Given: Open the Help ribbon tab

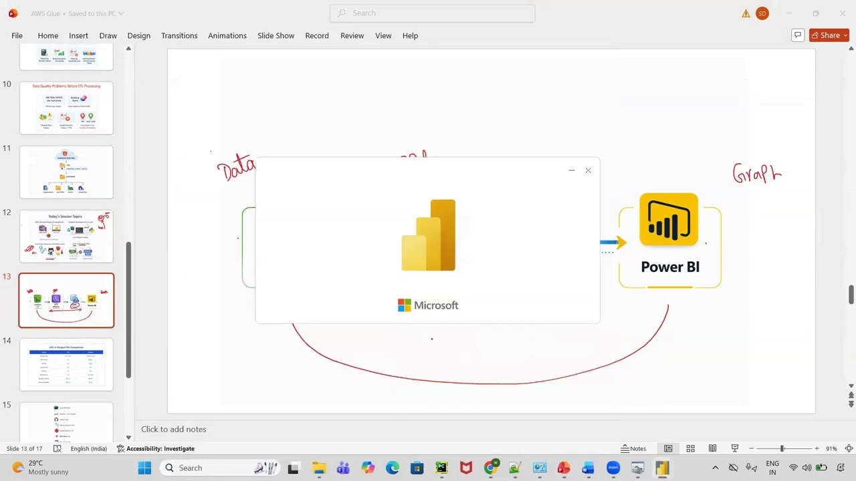Looking at the screenshot, I should [410, 35].
